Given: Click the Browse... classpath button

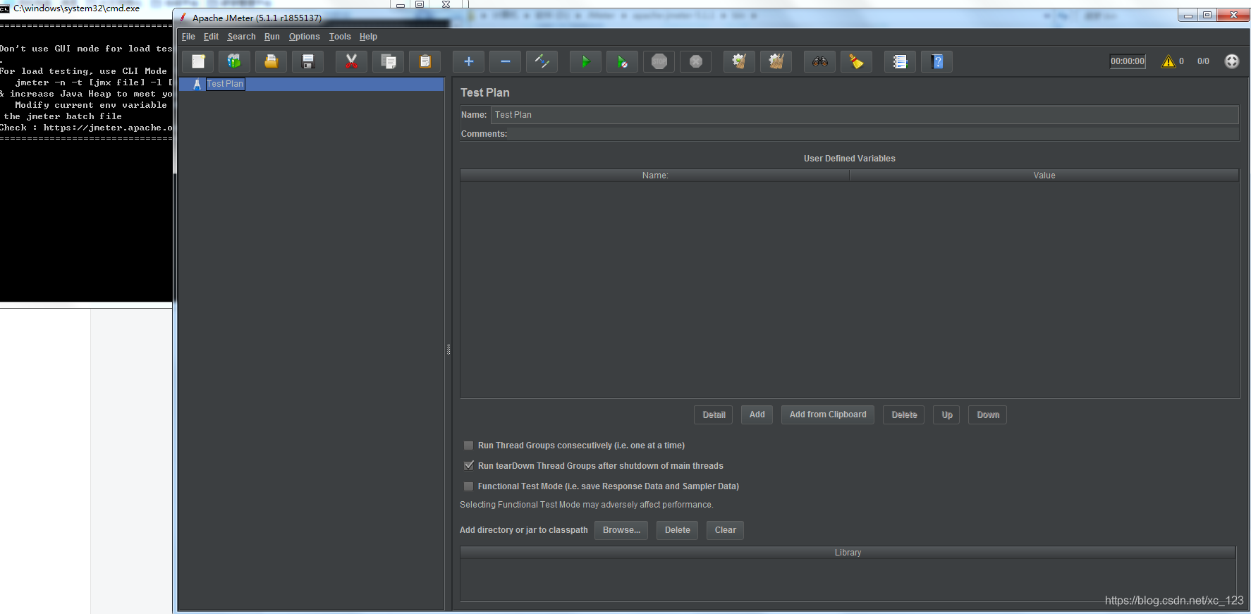Looking at the screenshot, I should (x=621, y=530).
